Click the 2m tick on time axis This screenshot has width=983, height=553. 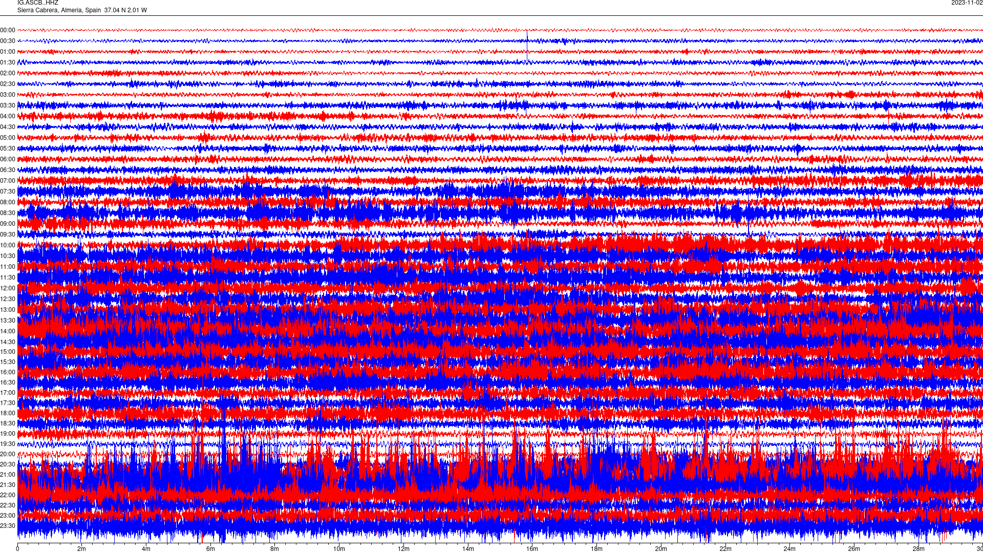click(82, 549)
